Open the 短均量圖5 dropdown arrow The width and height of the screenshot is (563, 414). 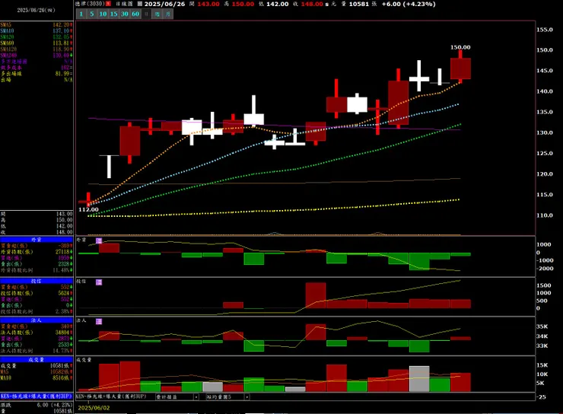click(247, 397)
